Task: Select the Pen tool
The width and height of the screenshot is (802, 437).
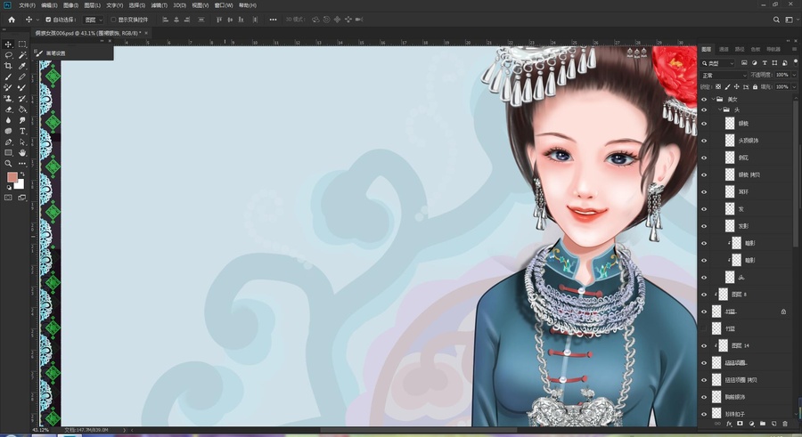Action: (x=8, y=142)
